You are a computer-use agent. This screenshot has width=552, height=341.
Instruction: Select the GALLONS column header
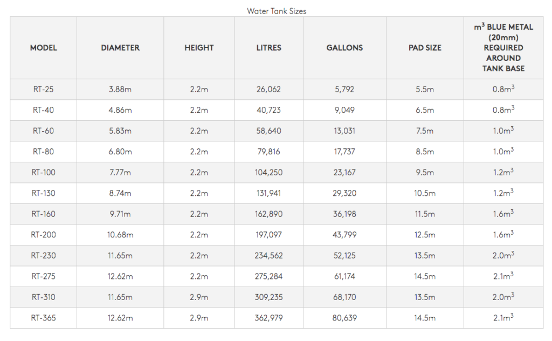[344, 48]
